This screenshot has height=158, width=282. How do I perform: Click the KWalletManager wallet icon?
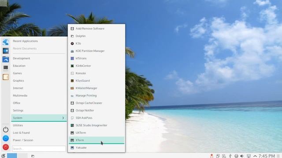tap(72, 88)
